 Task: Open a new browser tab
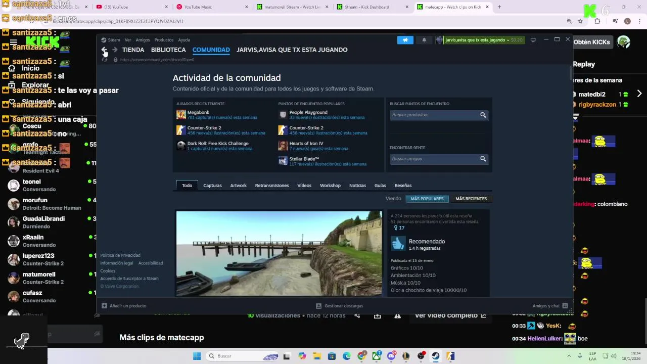tap(499, 7)
